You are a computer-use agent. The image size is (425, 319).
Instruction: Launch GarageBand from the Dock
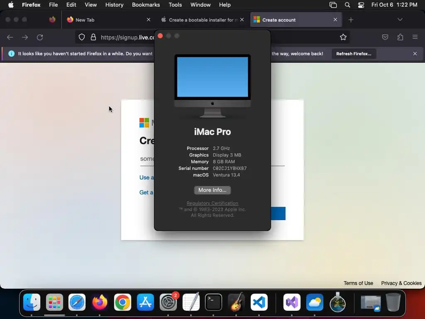[x=236, y=302]
